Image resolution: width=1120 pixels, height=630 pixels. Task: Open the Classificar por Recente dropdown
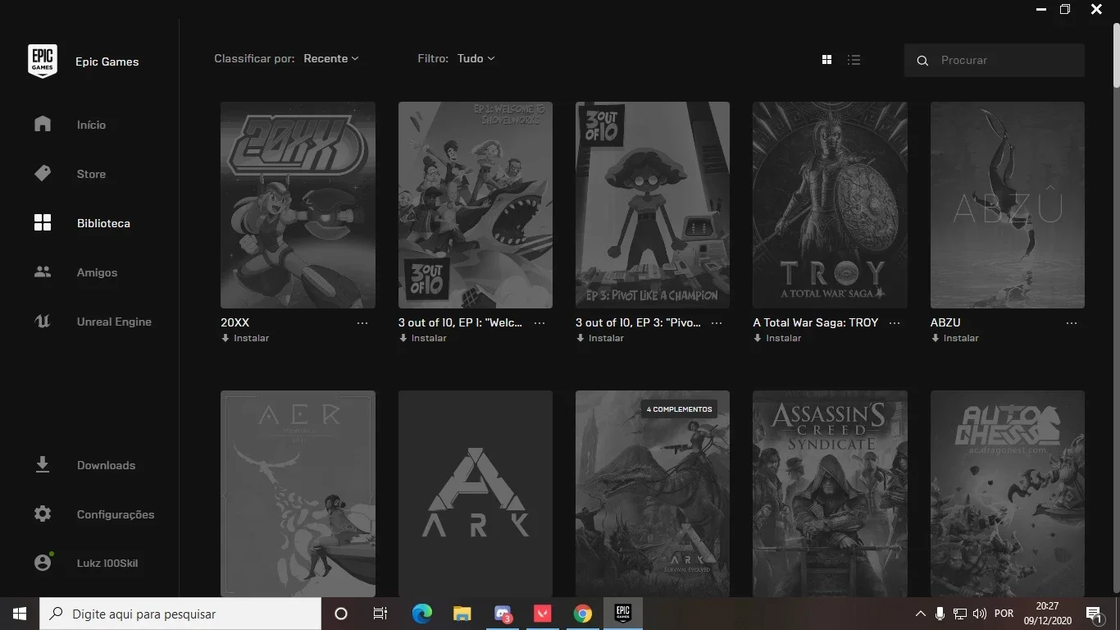(x=331, y=58)
